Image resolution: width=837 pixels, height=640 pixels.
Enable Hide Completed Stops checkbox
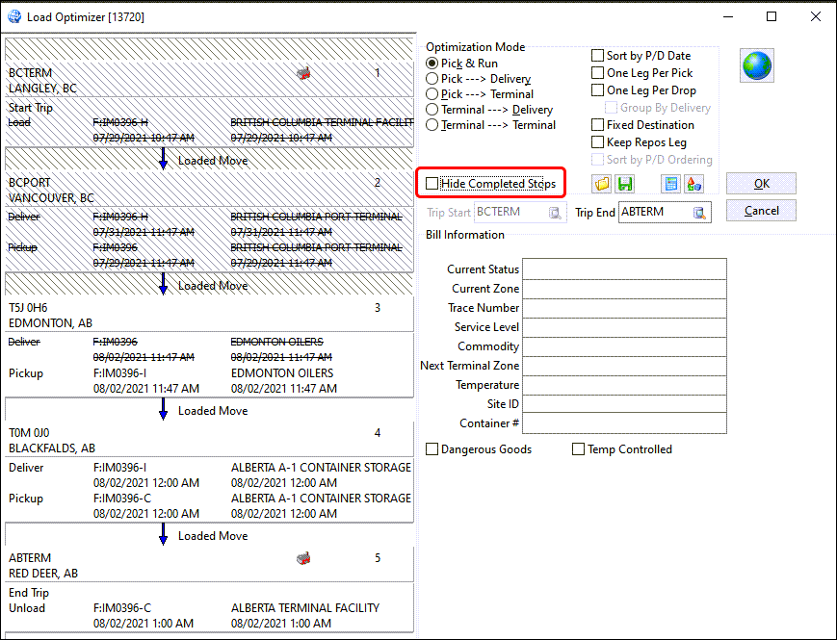click(x=432, y=184)
